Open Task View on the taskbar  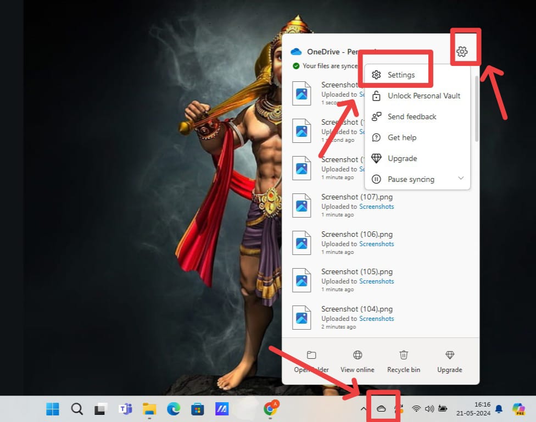(101, 409)
